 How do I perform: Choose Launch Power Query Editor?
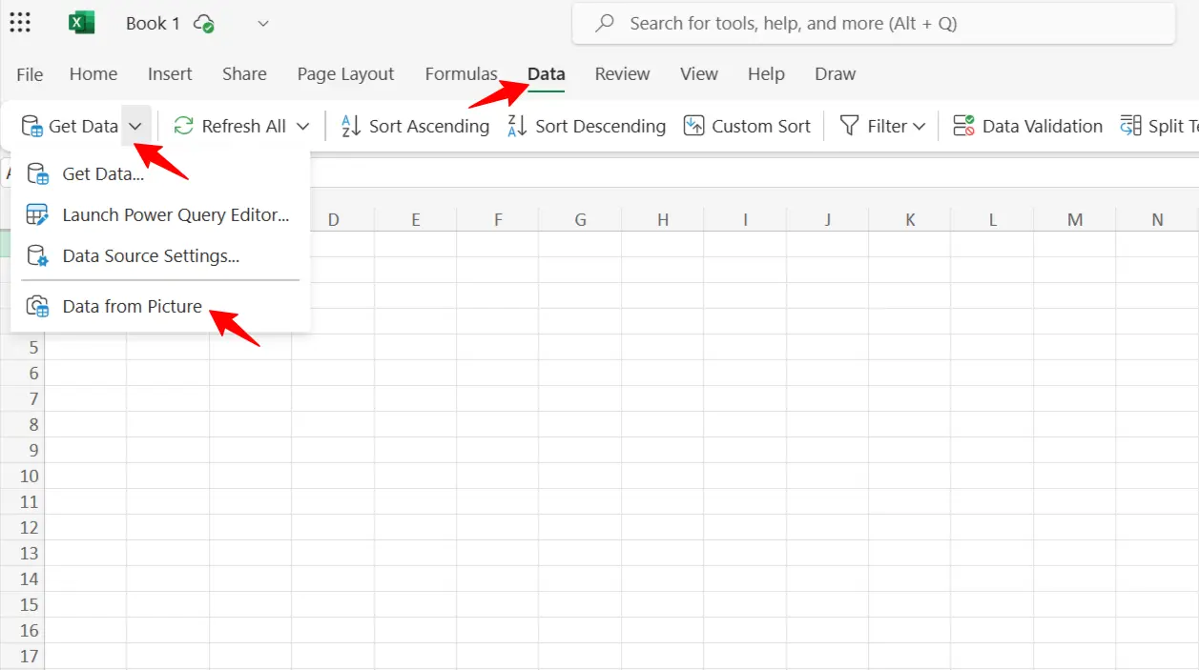(x=175, y=214)
